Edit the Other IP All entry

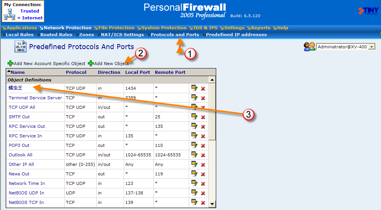(194, 164)
